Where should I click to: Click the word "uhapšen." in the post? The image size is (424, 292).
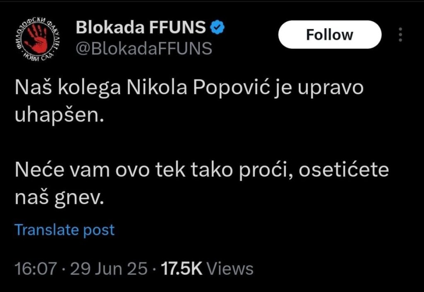pyautogui.click(x=58, y=116)
